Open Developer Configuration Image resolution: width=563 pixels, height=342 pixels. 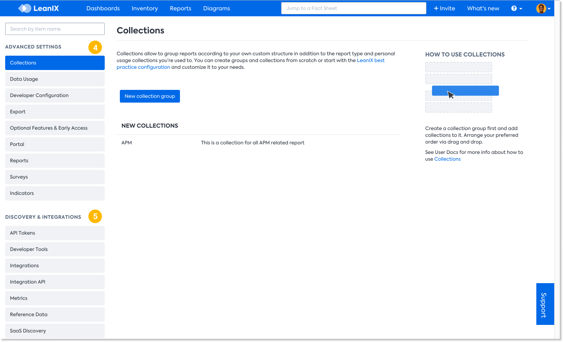pos(55,95)
